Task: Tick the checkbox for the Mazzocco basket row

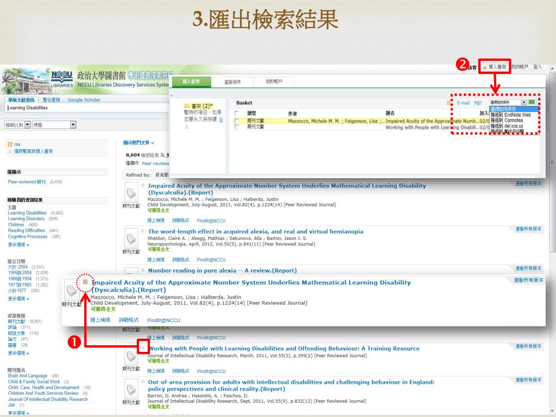Action: [x=236, y=121]
